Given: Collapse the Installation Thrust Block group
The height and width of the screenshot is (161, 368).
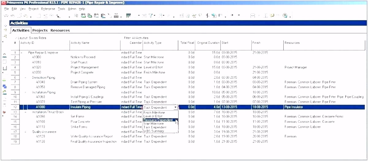Looking at the screenshot, I should tap(26, 112).
